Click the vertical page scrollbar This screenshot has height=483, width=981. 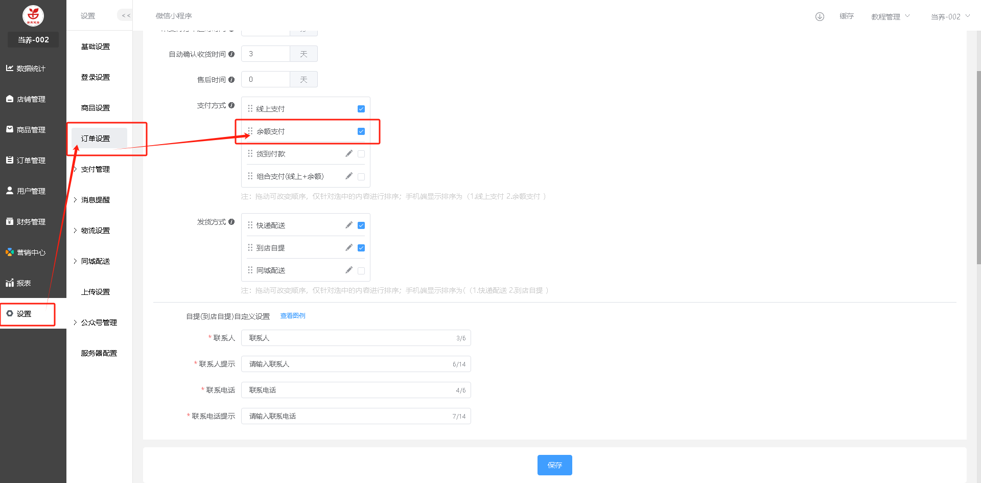coord(978,169)
